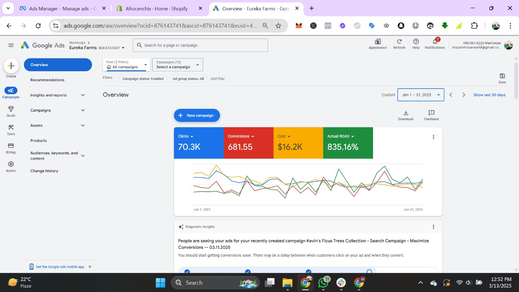Click the Refresh icon

coord(399,44)
